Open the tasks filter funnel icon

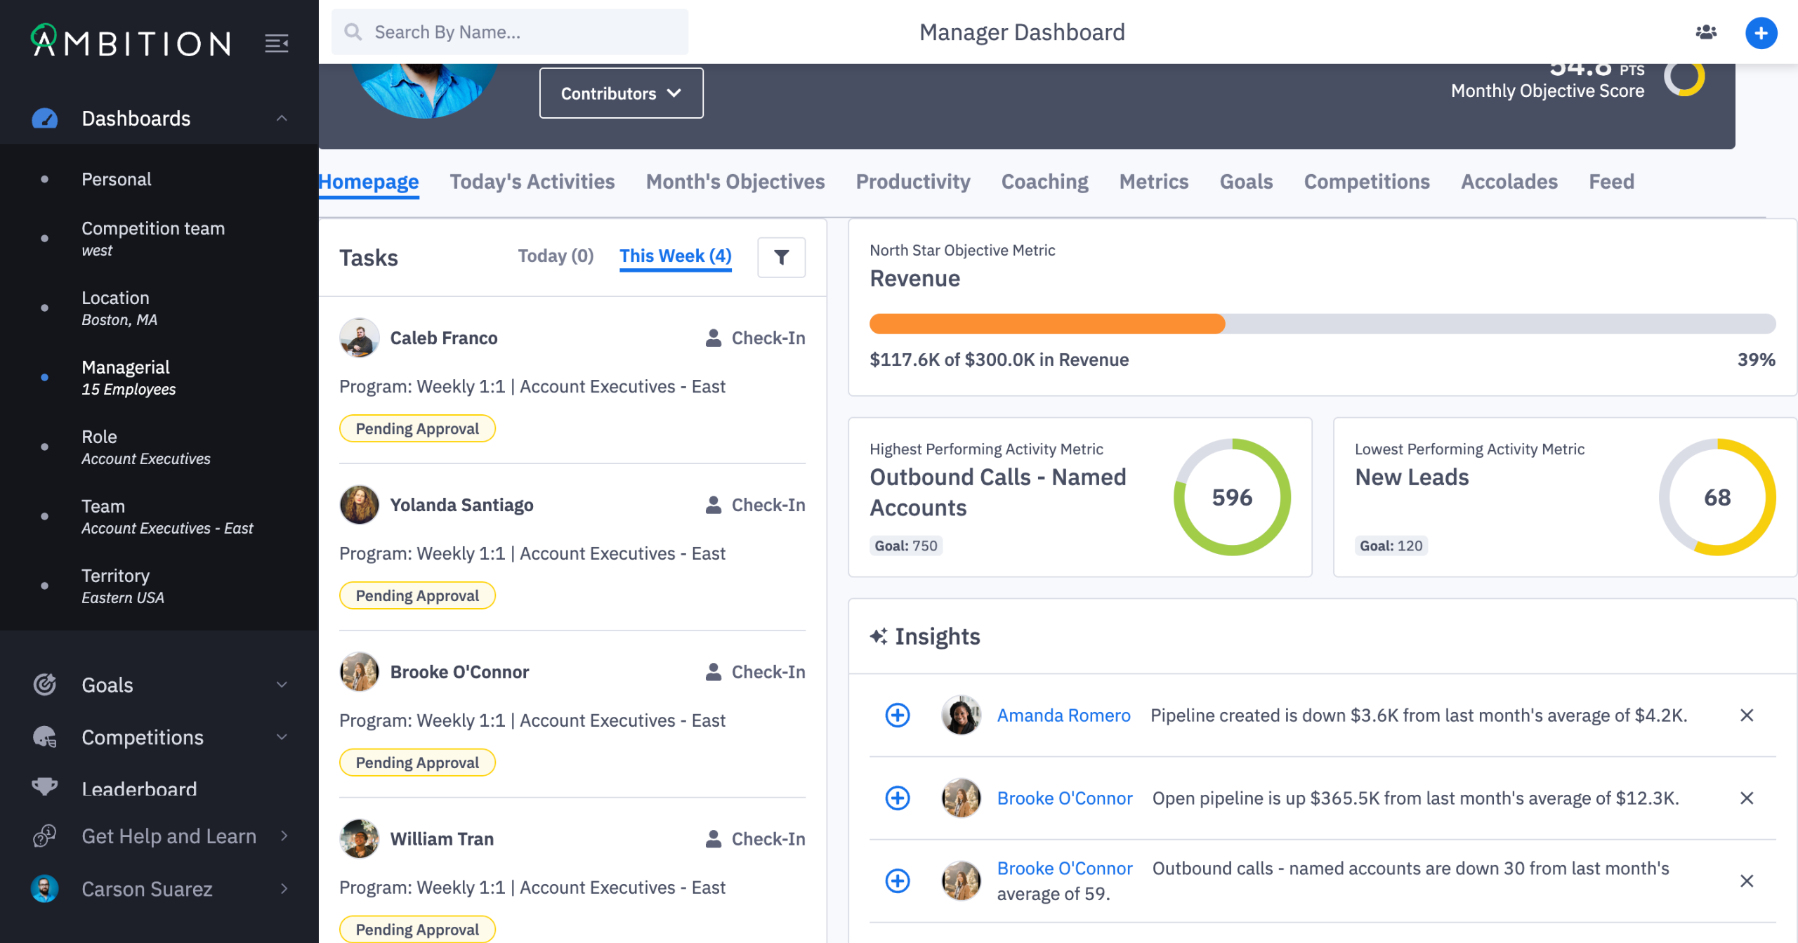(781, 257)
